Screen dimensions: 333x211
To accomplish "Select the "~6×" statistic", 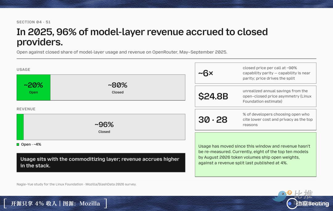I will point(206,73).
